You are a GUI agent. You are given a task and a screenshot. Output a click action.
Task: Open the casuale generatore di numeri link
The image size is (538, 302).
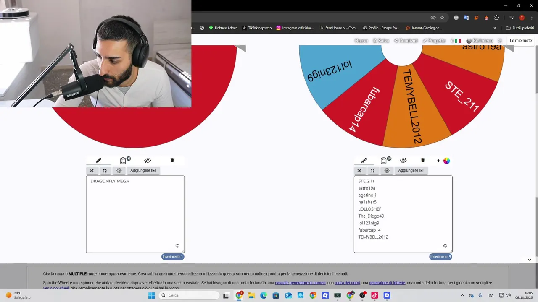click(x=300, y=283)
